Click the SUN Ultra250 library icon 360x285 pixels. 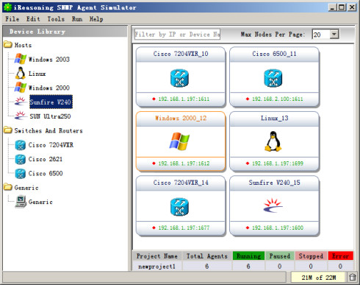click(21, 116)
